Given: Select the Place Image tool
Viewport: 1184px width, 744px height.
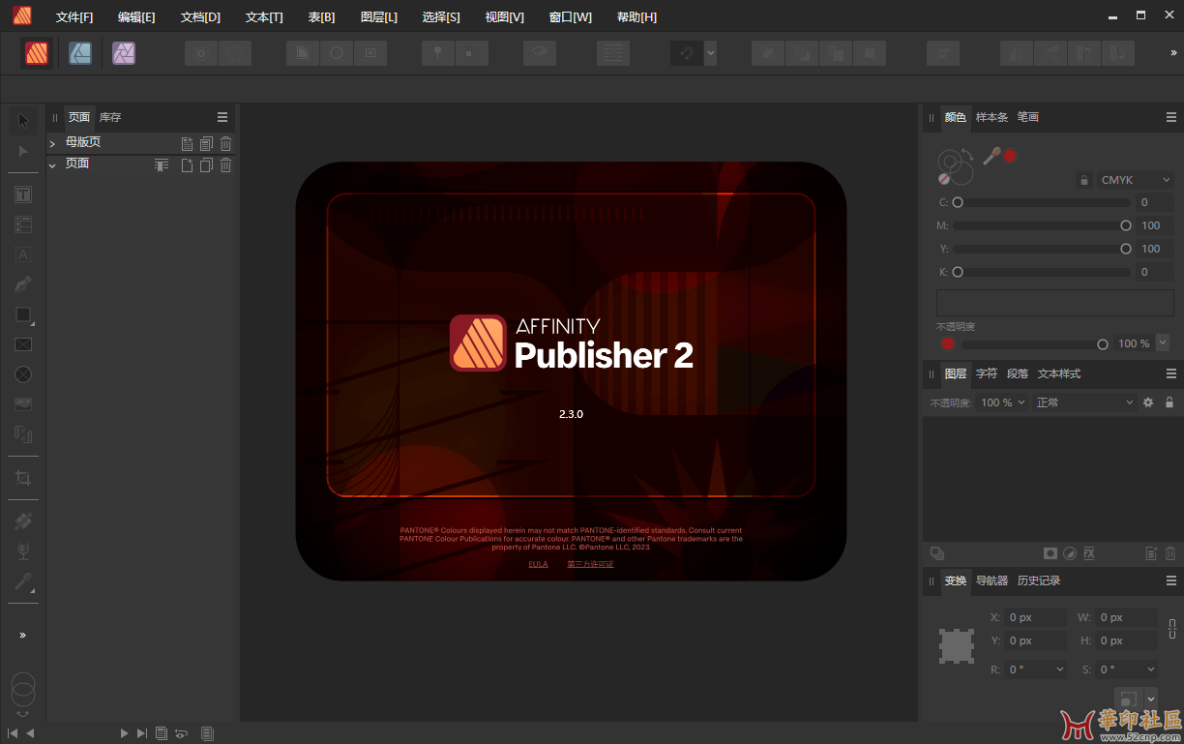Looking at the screenshot, I should tap(23, 404).
